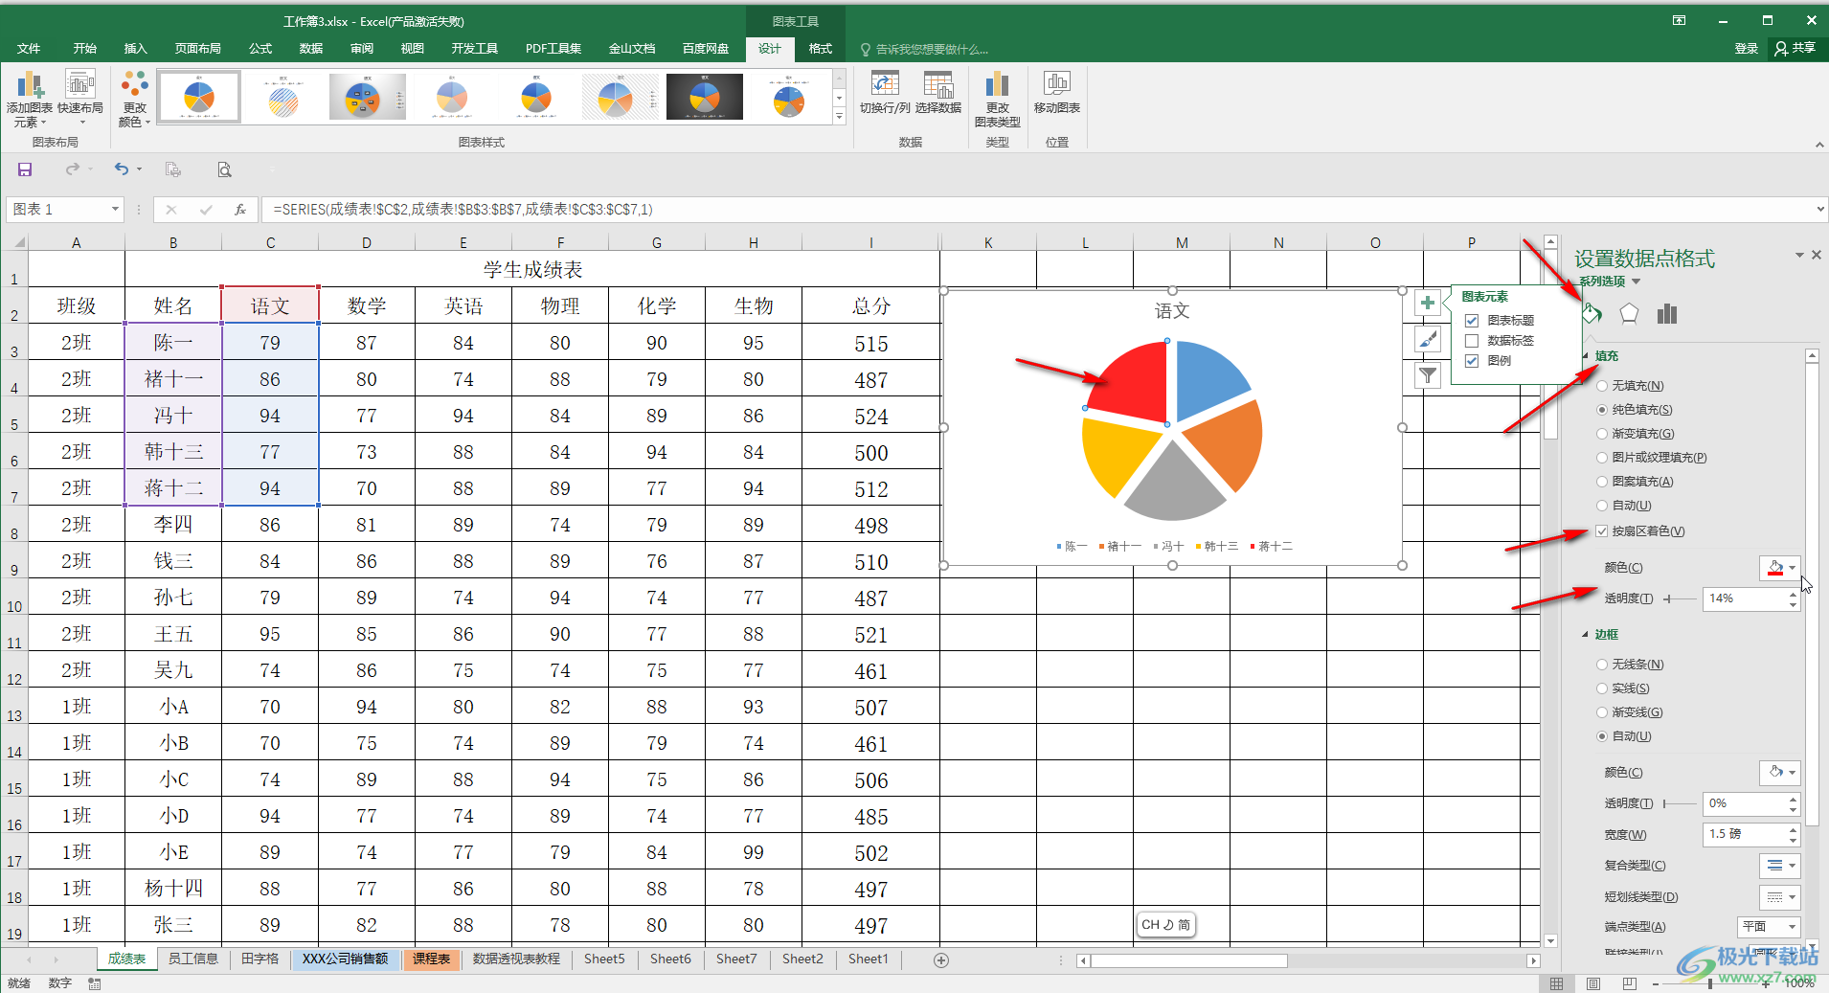This screenshot has height=993, width=1829.
Task: Open chart styles brush button
Action: (x=1428, y=339)
